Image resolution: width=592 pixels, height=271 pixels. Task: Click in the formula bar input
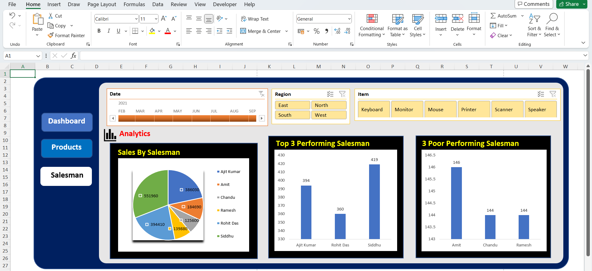click(331, 56)
